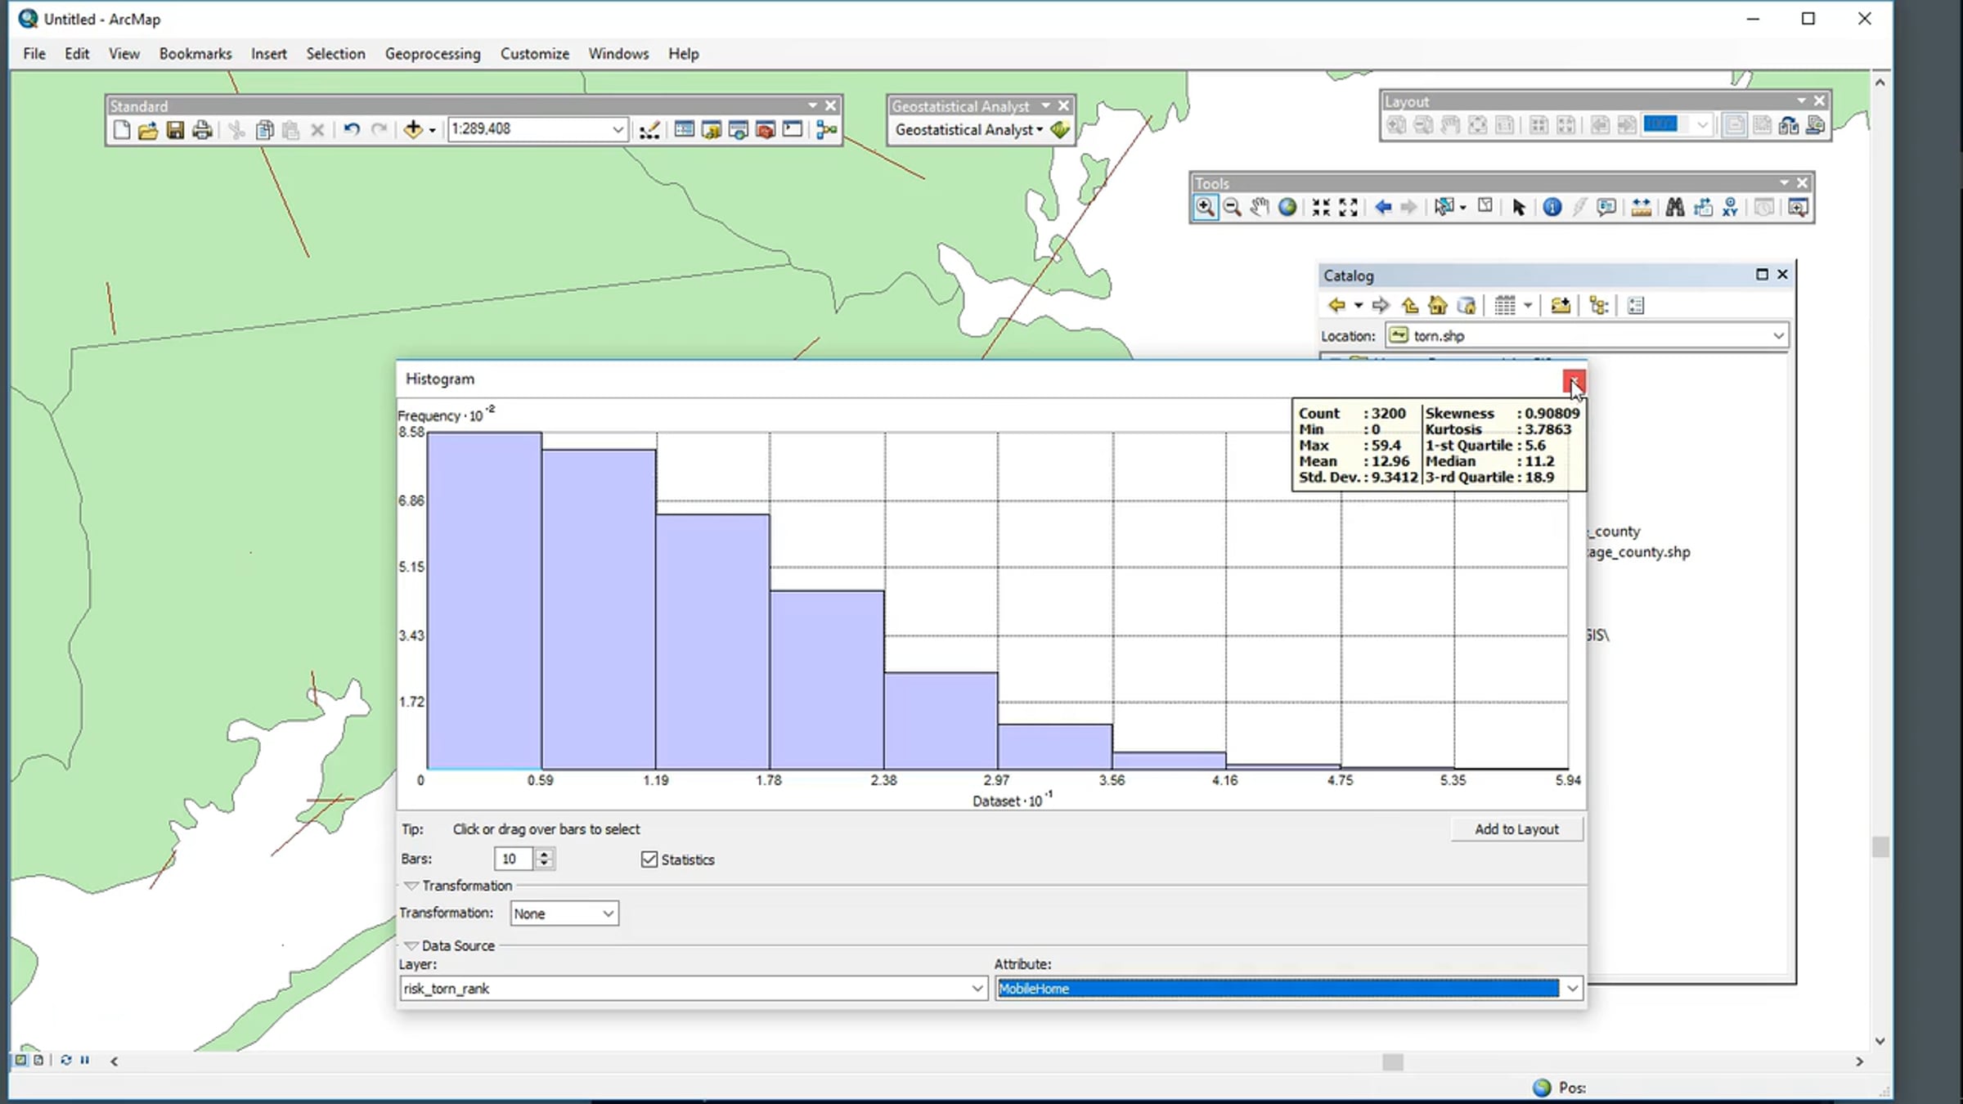Increase the Bars count with stepper

coord(544,853)
